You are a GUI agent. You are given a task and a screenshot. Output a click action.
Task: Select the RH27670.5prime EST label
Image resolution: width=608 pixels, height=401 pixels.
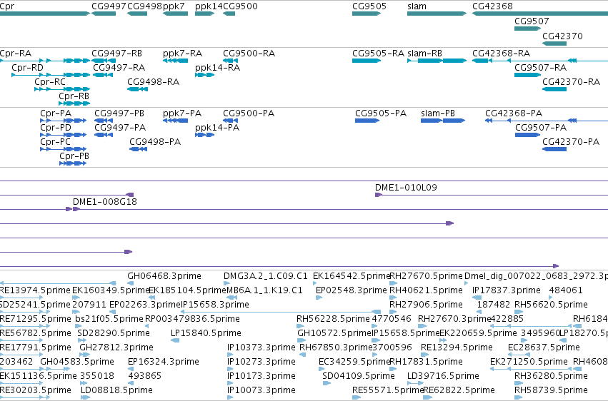426,276
